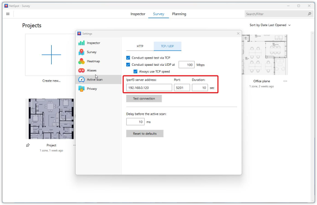Viewport: 317px width, 205px height.
Task: Open the TCP / UDP tab
Action: 167,46
